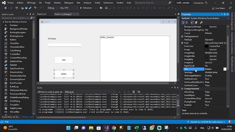
Task: Click the Connexion account icon
Action: (x=206, y=3)
